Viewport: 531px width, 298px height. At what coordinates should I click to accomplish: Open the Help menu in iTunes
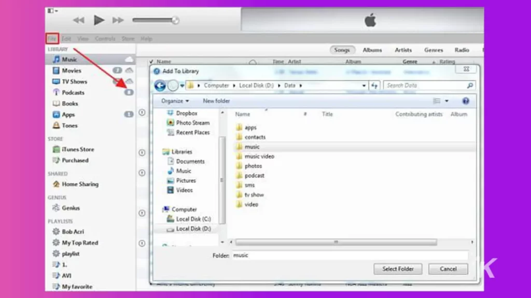(x=146, y=38)
